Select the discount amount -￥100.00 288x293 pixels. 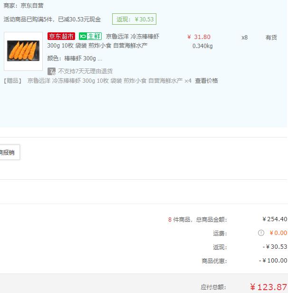(273, 261)
